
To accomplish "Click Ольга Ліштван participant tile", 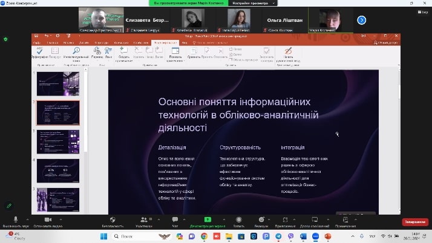I will [284, 20].
